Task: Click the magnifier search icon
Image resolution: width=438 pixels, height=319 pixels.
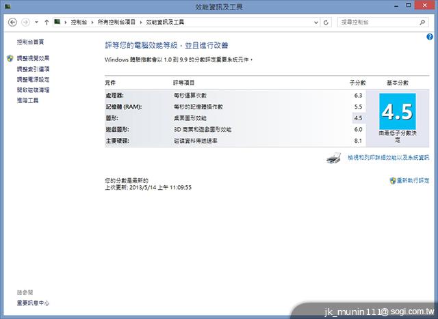Action: 422,23
